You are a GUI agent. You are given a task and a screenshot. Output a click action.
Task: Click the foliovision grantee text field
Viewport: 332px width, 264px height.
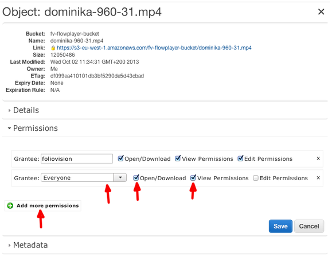(77, 159)
